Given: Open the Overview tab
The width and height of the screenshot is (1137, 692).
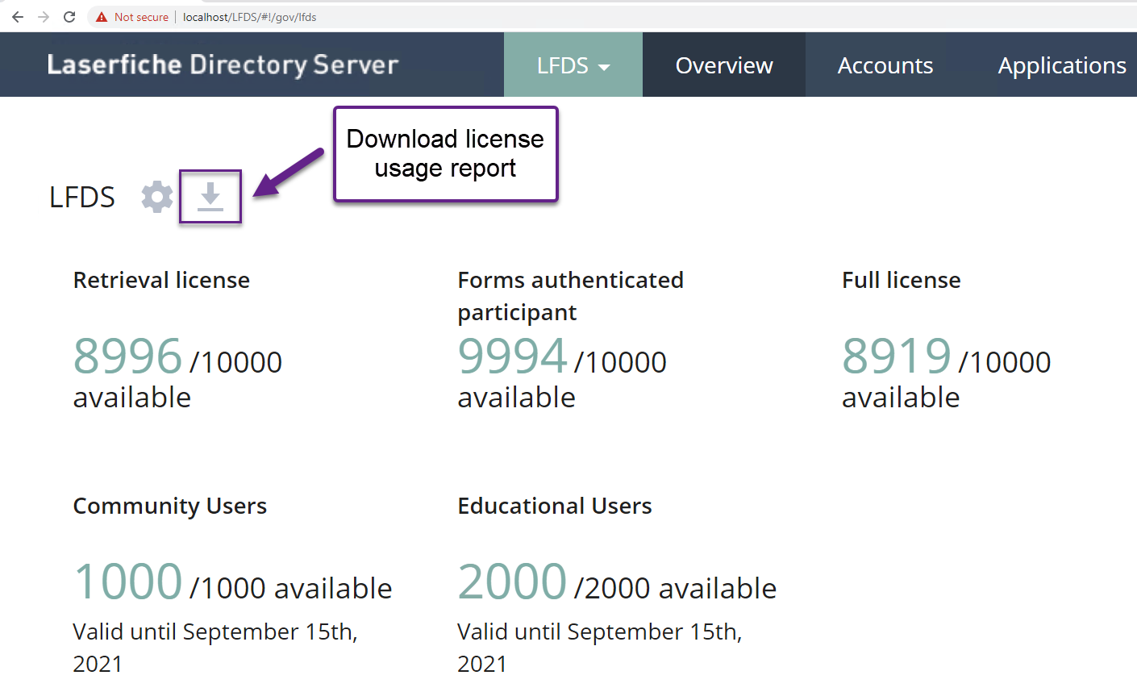Looking at the screenshot, I should [x=724, y=65].
